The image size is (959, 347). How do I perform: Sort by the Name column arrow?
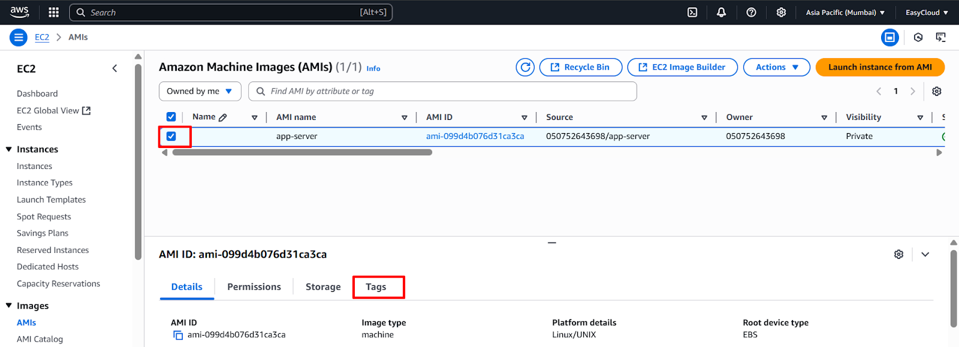click(x=255, y=117)
